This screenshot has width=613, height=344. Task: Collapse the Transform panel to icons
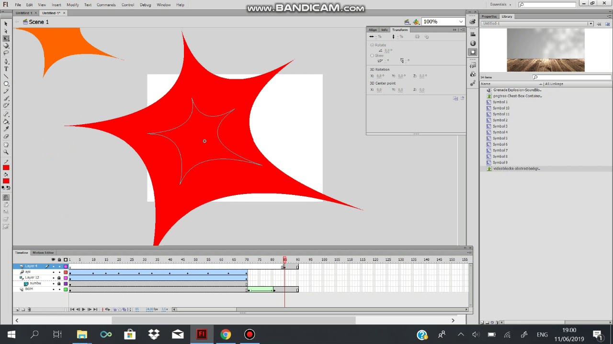pos(455,30)
